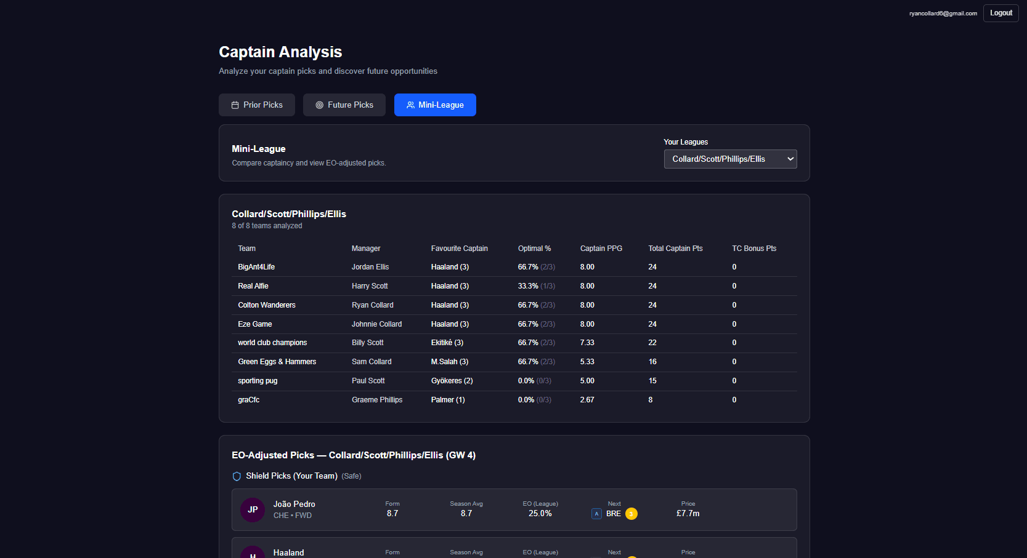Select the world club champions team name
Image resolution: width=1027 pixels, height=558 pixels.
272,343
